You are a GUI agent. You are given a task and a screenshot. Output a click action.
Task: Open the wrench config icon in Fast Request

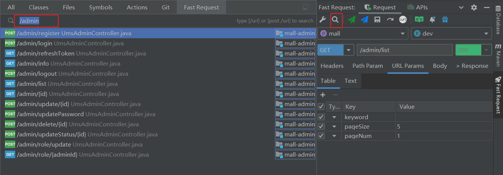click(322, 19)
